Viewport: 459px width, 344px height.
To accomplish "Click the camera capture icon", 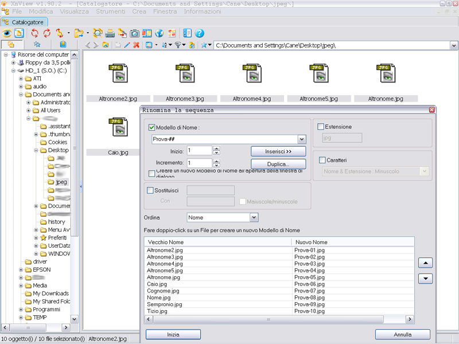I will pos(134,33).
